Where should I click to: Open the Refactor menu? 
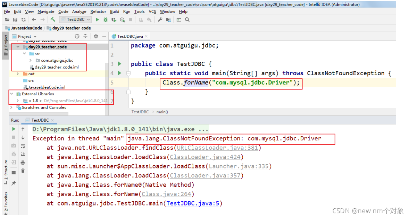coord(98,11)
